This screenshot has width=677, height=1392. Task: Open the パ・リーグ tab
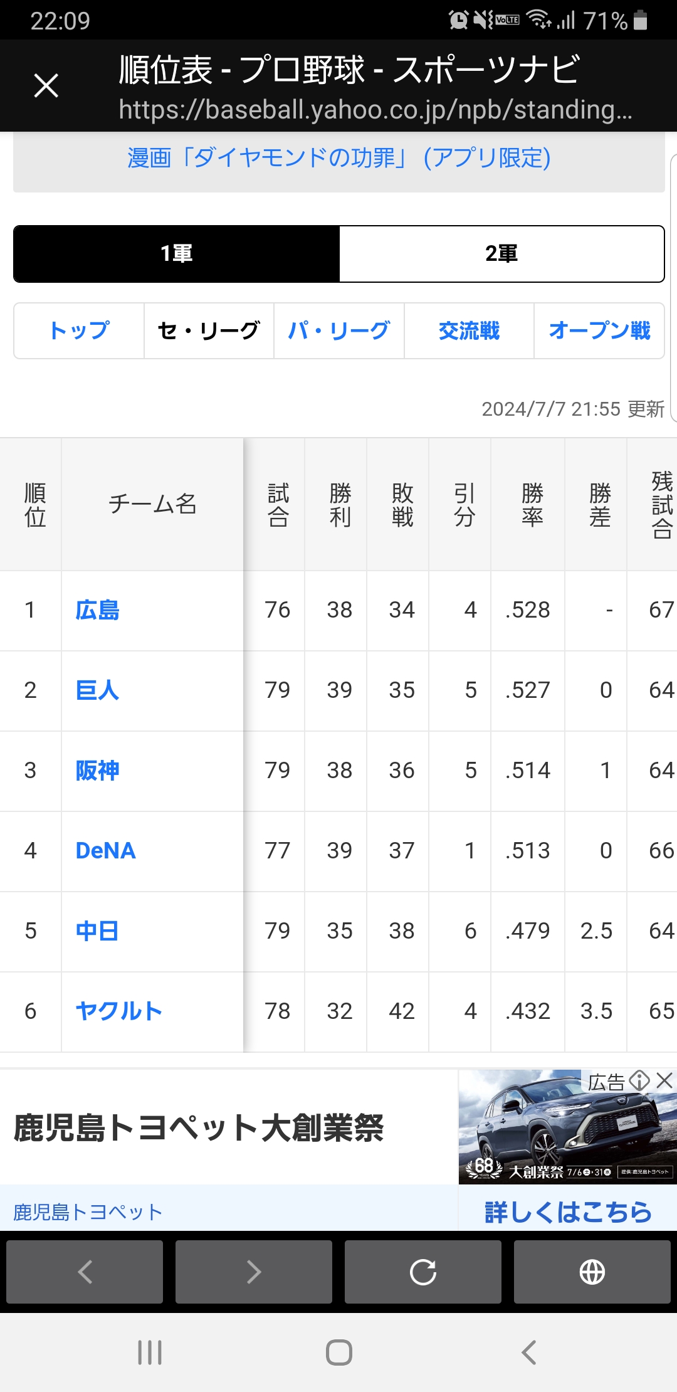coord(339,330)
